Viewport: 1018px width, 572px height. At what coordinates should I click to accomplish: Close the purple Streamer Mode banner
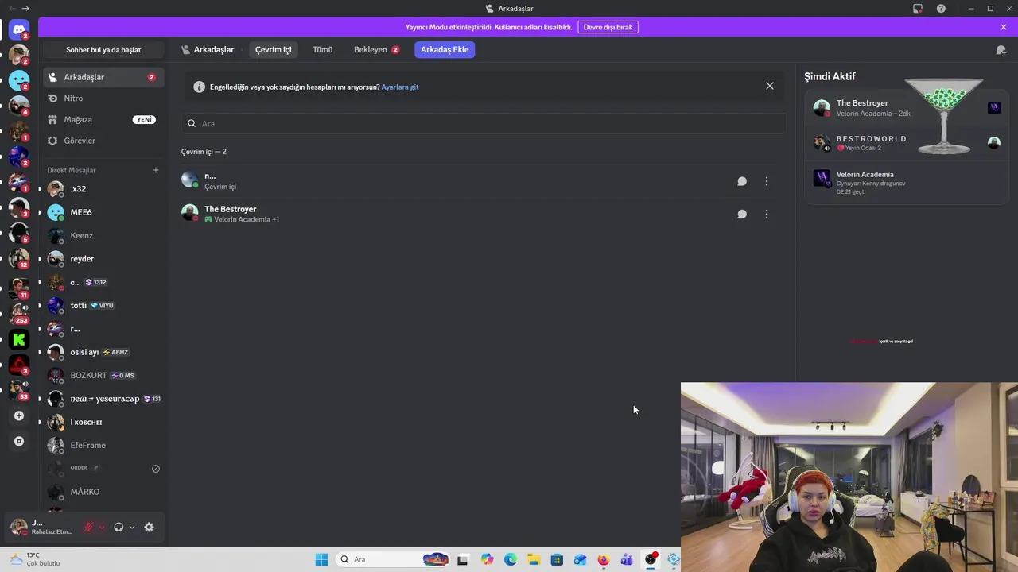pyautogui.click(x=1004, y=27)
